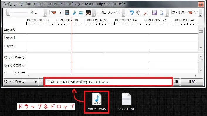Click the scroll-up arrow of the character list
The height and width of the screenshot is (116, 207).
[201, 56]
